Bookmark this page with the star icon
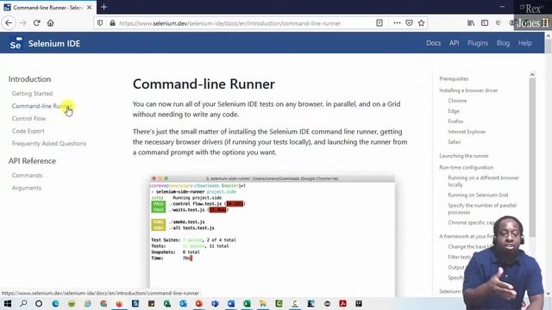Screen dimensions: 552x310 pyautogui.click(x=422, y=23)
